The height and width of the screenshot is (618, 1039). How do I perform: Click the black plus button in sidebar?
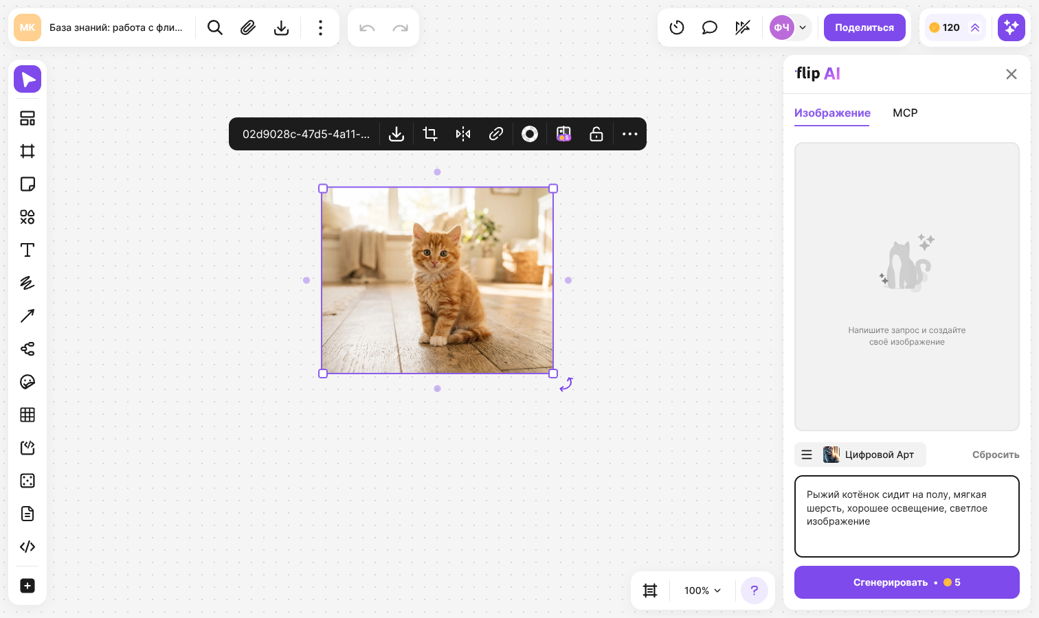27,586
